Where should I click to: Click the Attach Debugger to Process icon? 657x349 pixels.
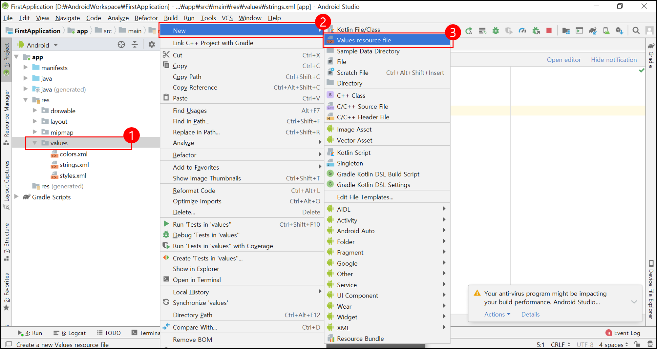(x=536, y=31)
